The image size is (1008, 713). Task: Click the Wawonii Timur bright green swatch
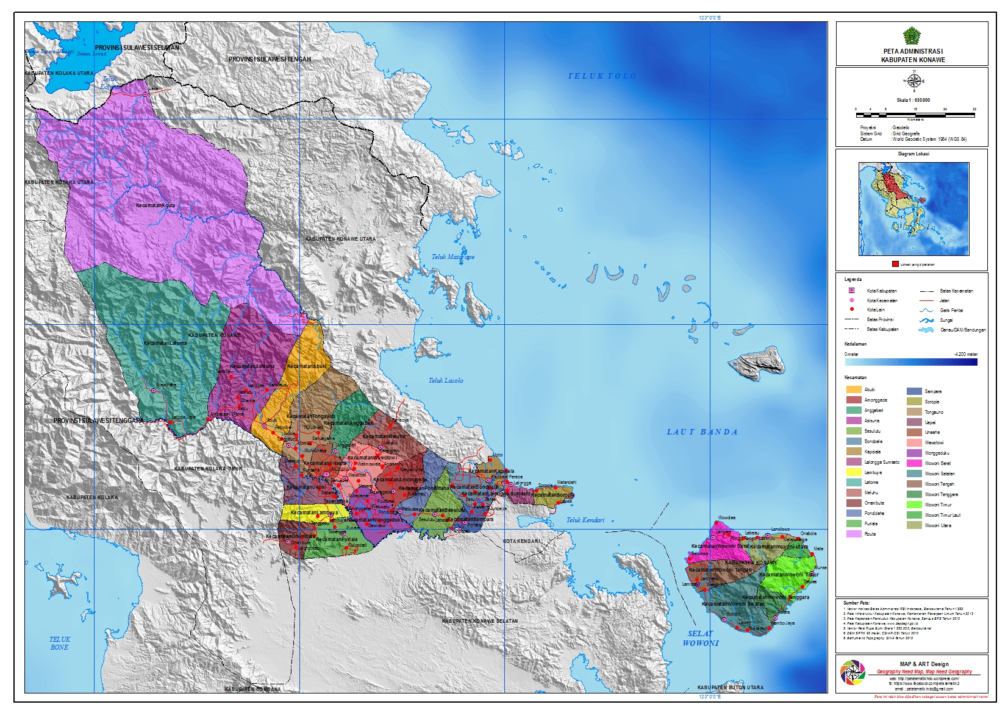tap(914, 505)
